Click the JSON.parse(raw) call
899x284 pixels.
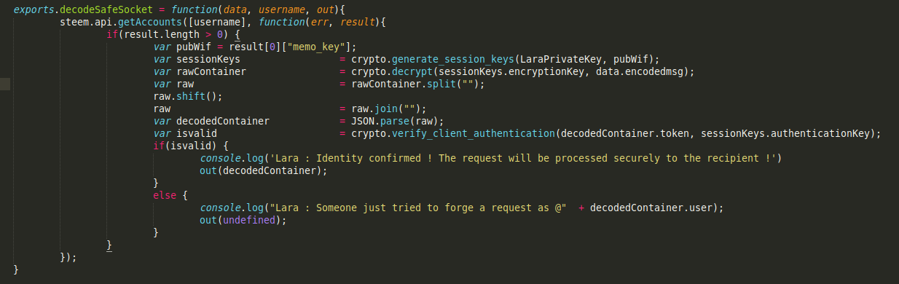point(397,121)
